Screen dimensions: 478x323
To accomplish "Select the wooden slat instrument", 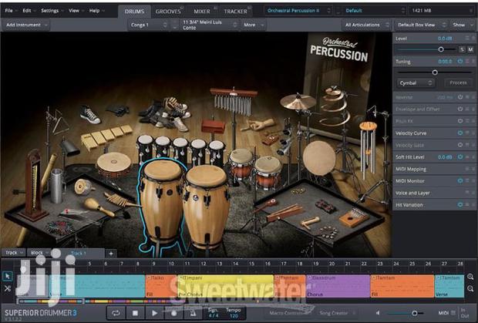I will point(106,136).
